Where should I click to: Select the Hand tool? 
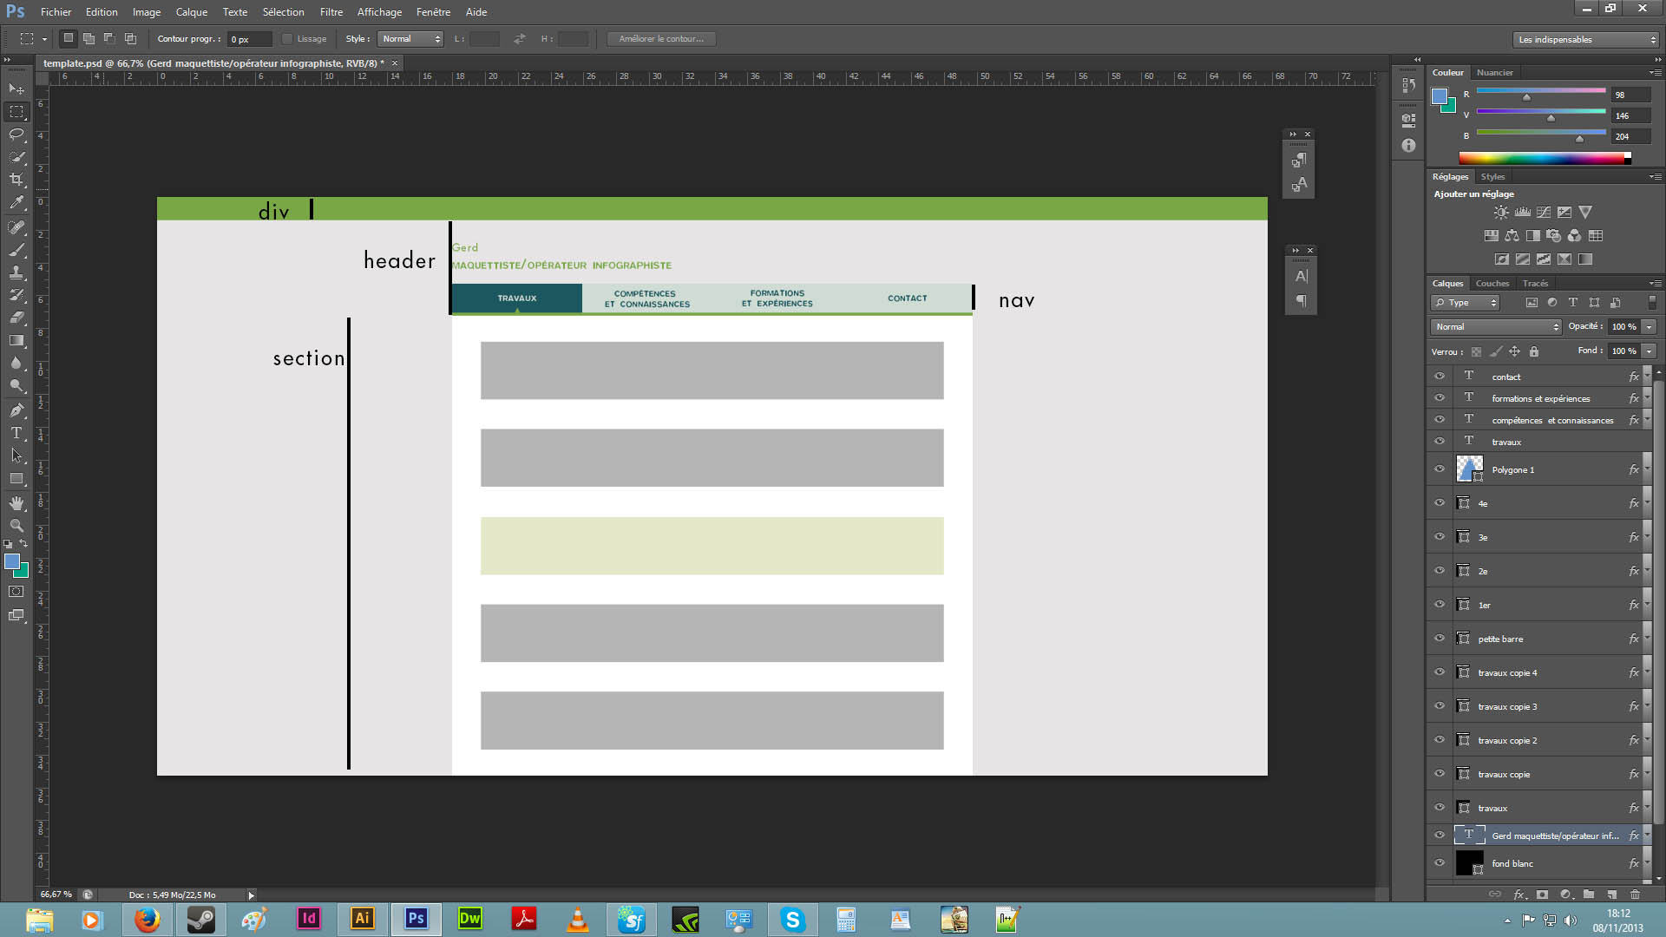click(16, 503)
